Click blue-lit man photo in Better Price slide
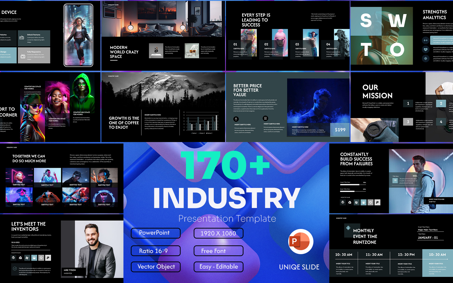The image size is (453, 283). [x=319, y=101]
